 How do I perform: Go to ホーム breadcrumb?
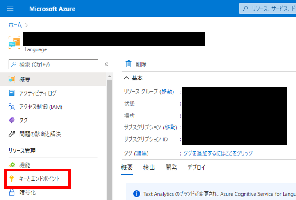point(15,25)
